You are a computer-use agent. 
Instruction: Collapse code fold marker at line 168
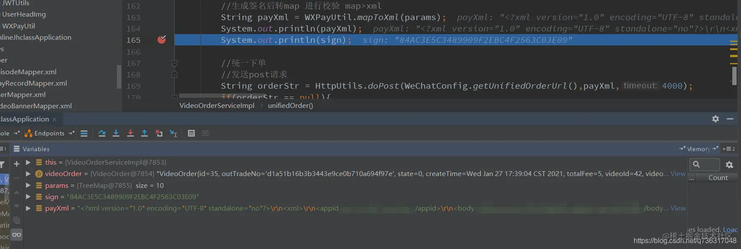pyautogui.click(x=174, y=74)
